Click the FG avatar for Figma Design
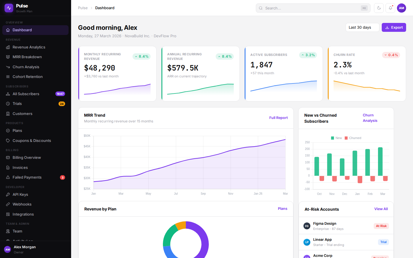 307,226
